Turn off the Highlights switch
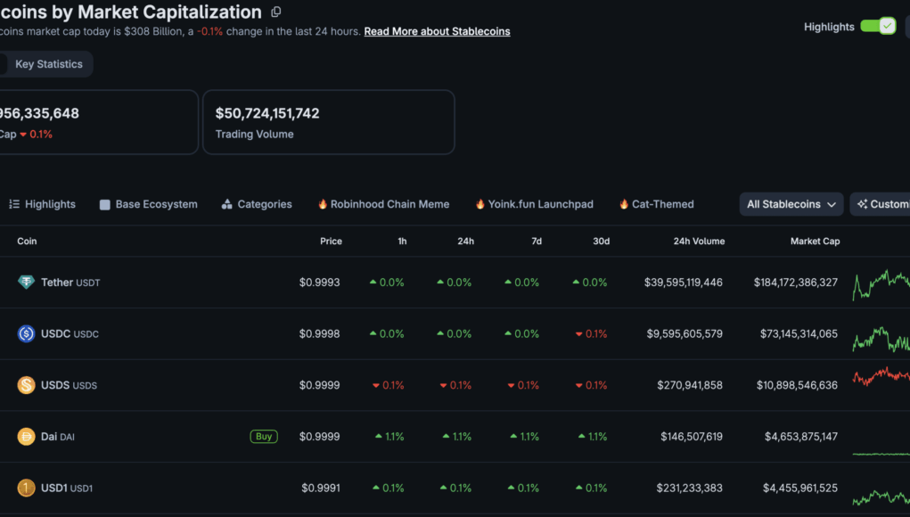Screen dimensions: 910x517 pyautogui.click(x=878, y=26)
